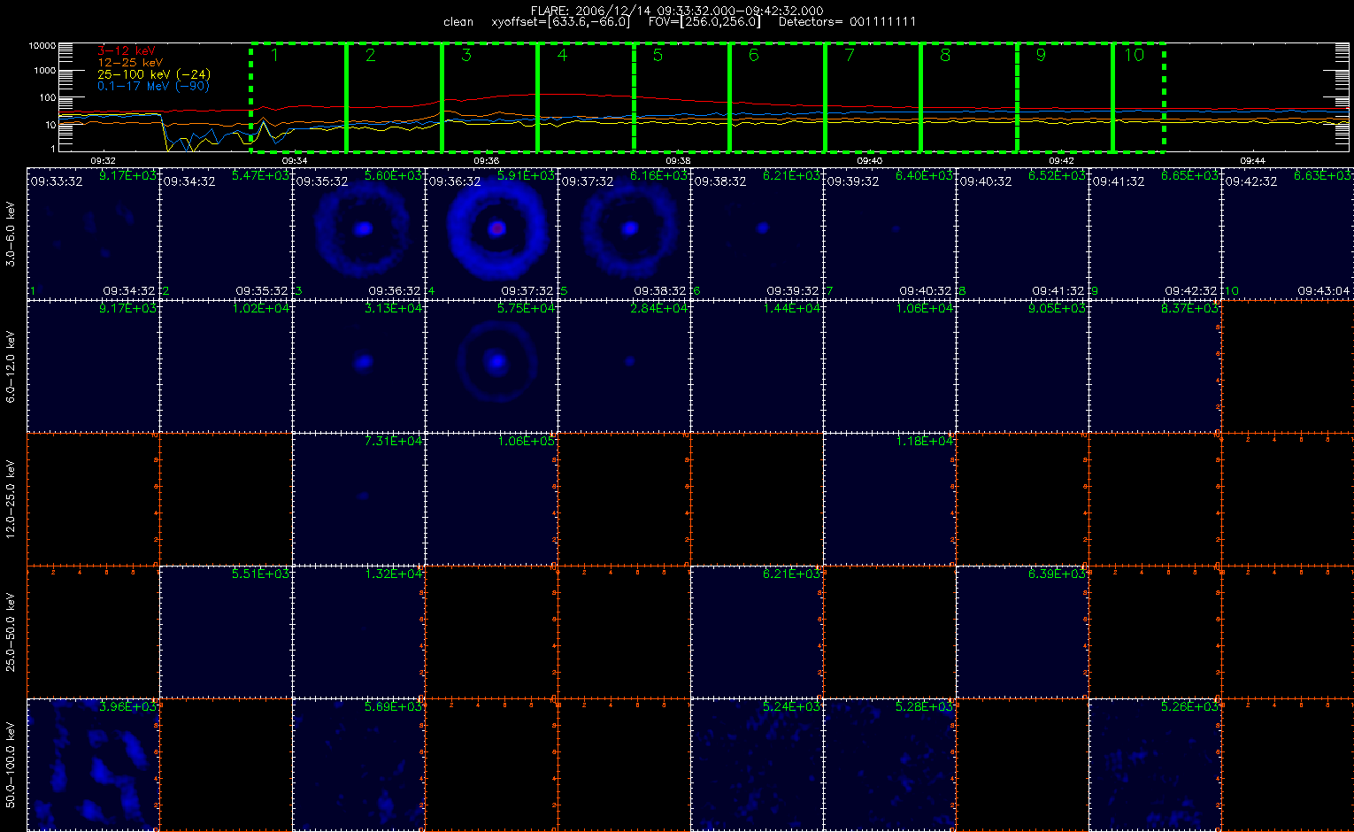
Task: Click interval number 10 in the lightcurve
Action: (x=1134, y=55)
